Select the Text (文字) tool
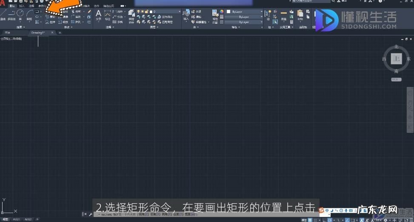Viewport: 414px width, 222px height. (x=98, y=15)
